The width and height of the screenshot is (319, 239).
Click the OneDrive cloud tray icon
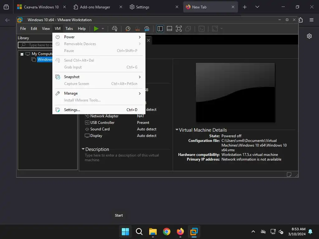click(x=263, y=232)
